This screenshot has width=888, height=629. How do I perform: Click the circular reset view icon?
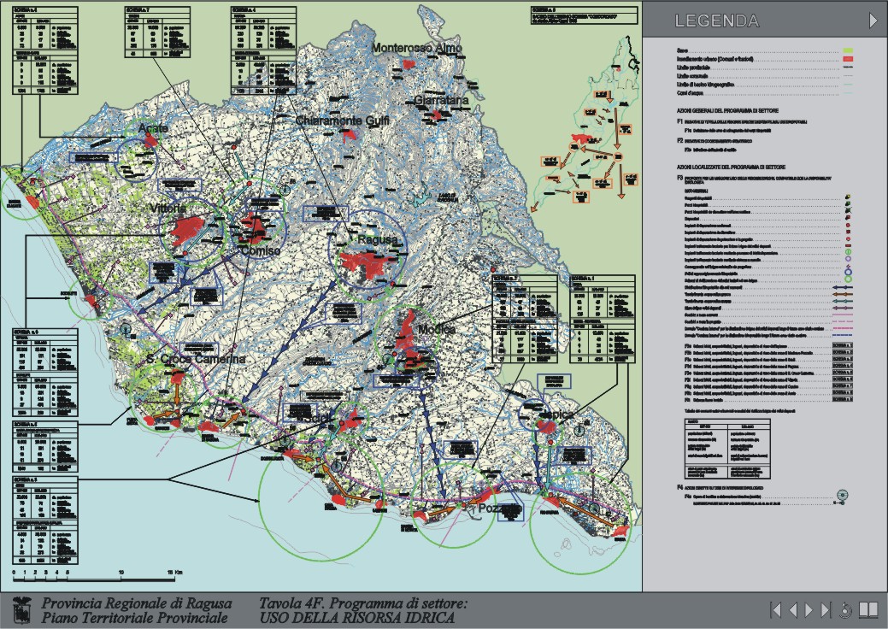point(846,609)
